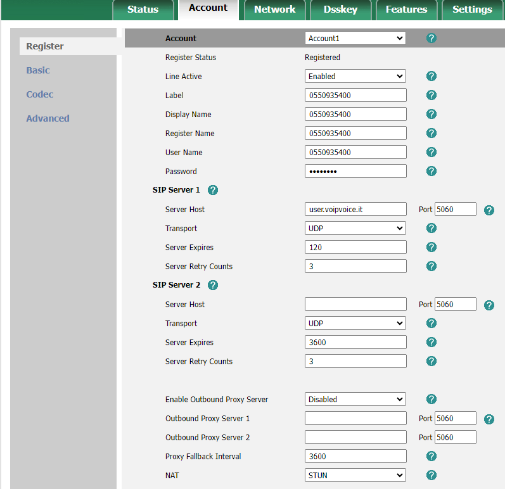This screenshot has width=505, height=489.
Task: Focus Outbound Proxy Server 2 Port field
Action: pos(456,437)
